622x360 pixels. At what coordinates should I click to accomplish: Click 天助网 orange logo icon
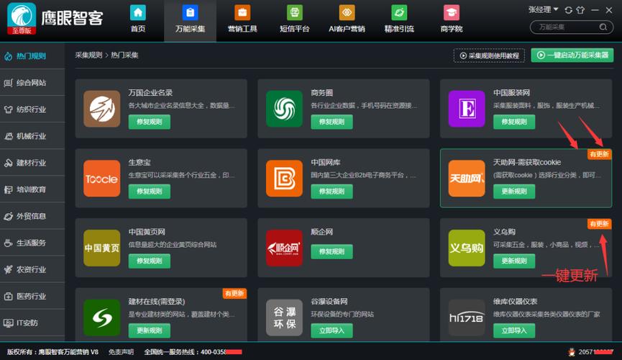click(467, 179)
